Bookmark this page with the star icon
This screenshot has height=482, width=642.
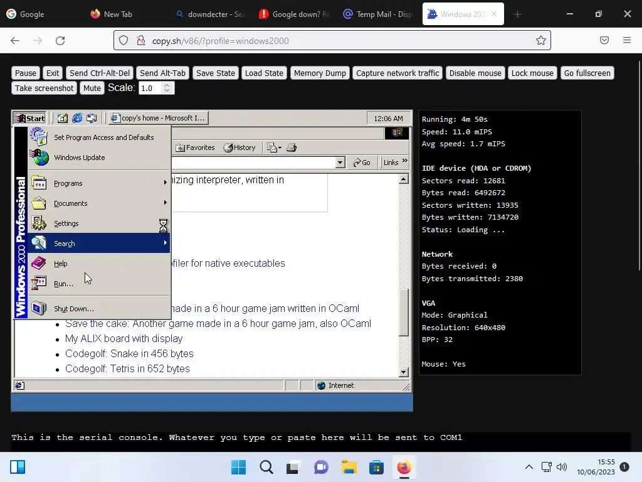[x=541, y=40]
